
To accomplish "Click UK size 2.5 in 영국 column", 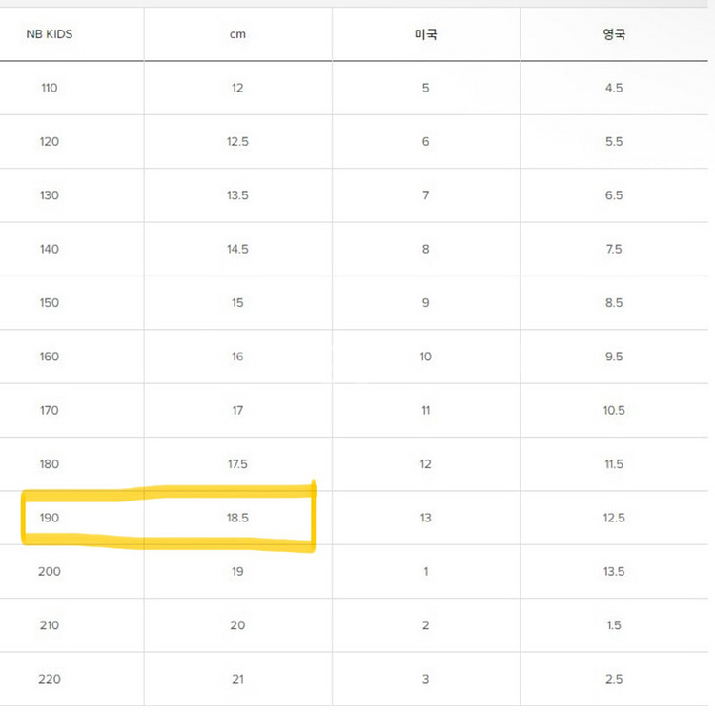I will 614,679.
